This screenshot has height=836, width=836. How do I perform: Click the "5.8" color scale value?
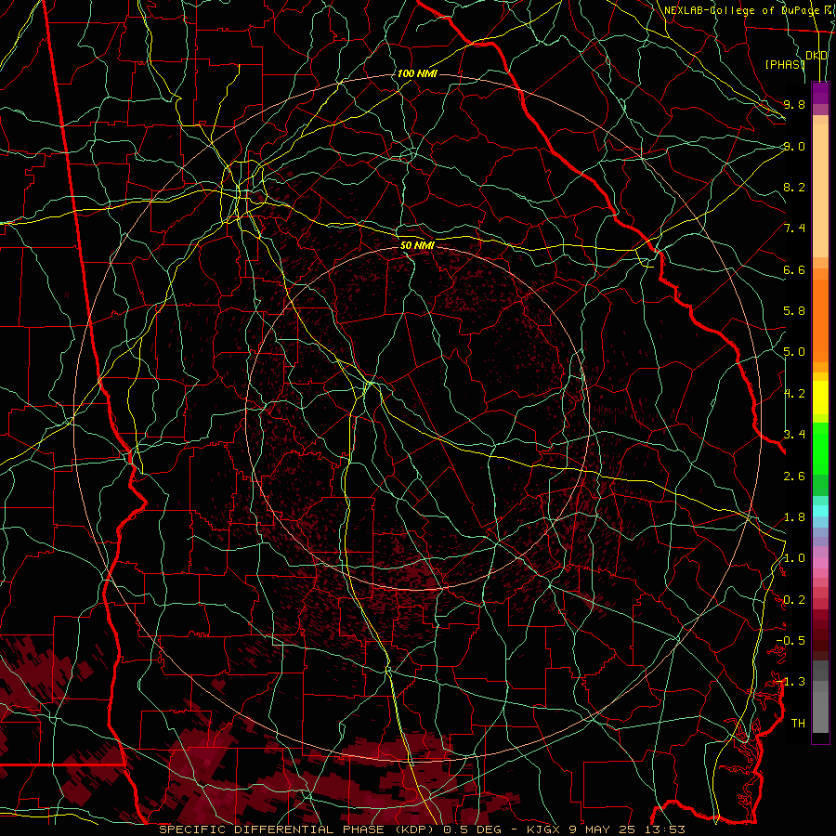794,311
